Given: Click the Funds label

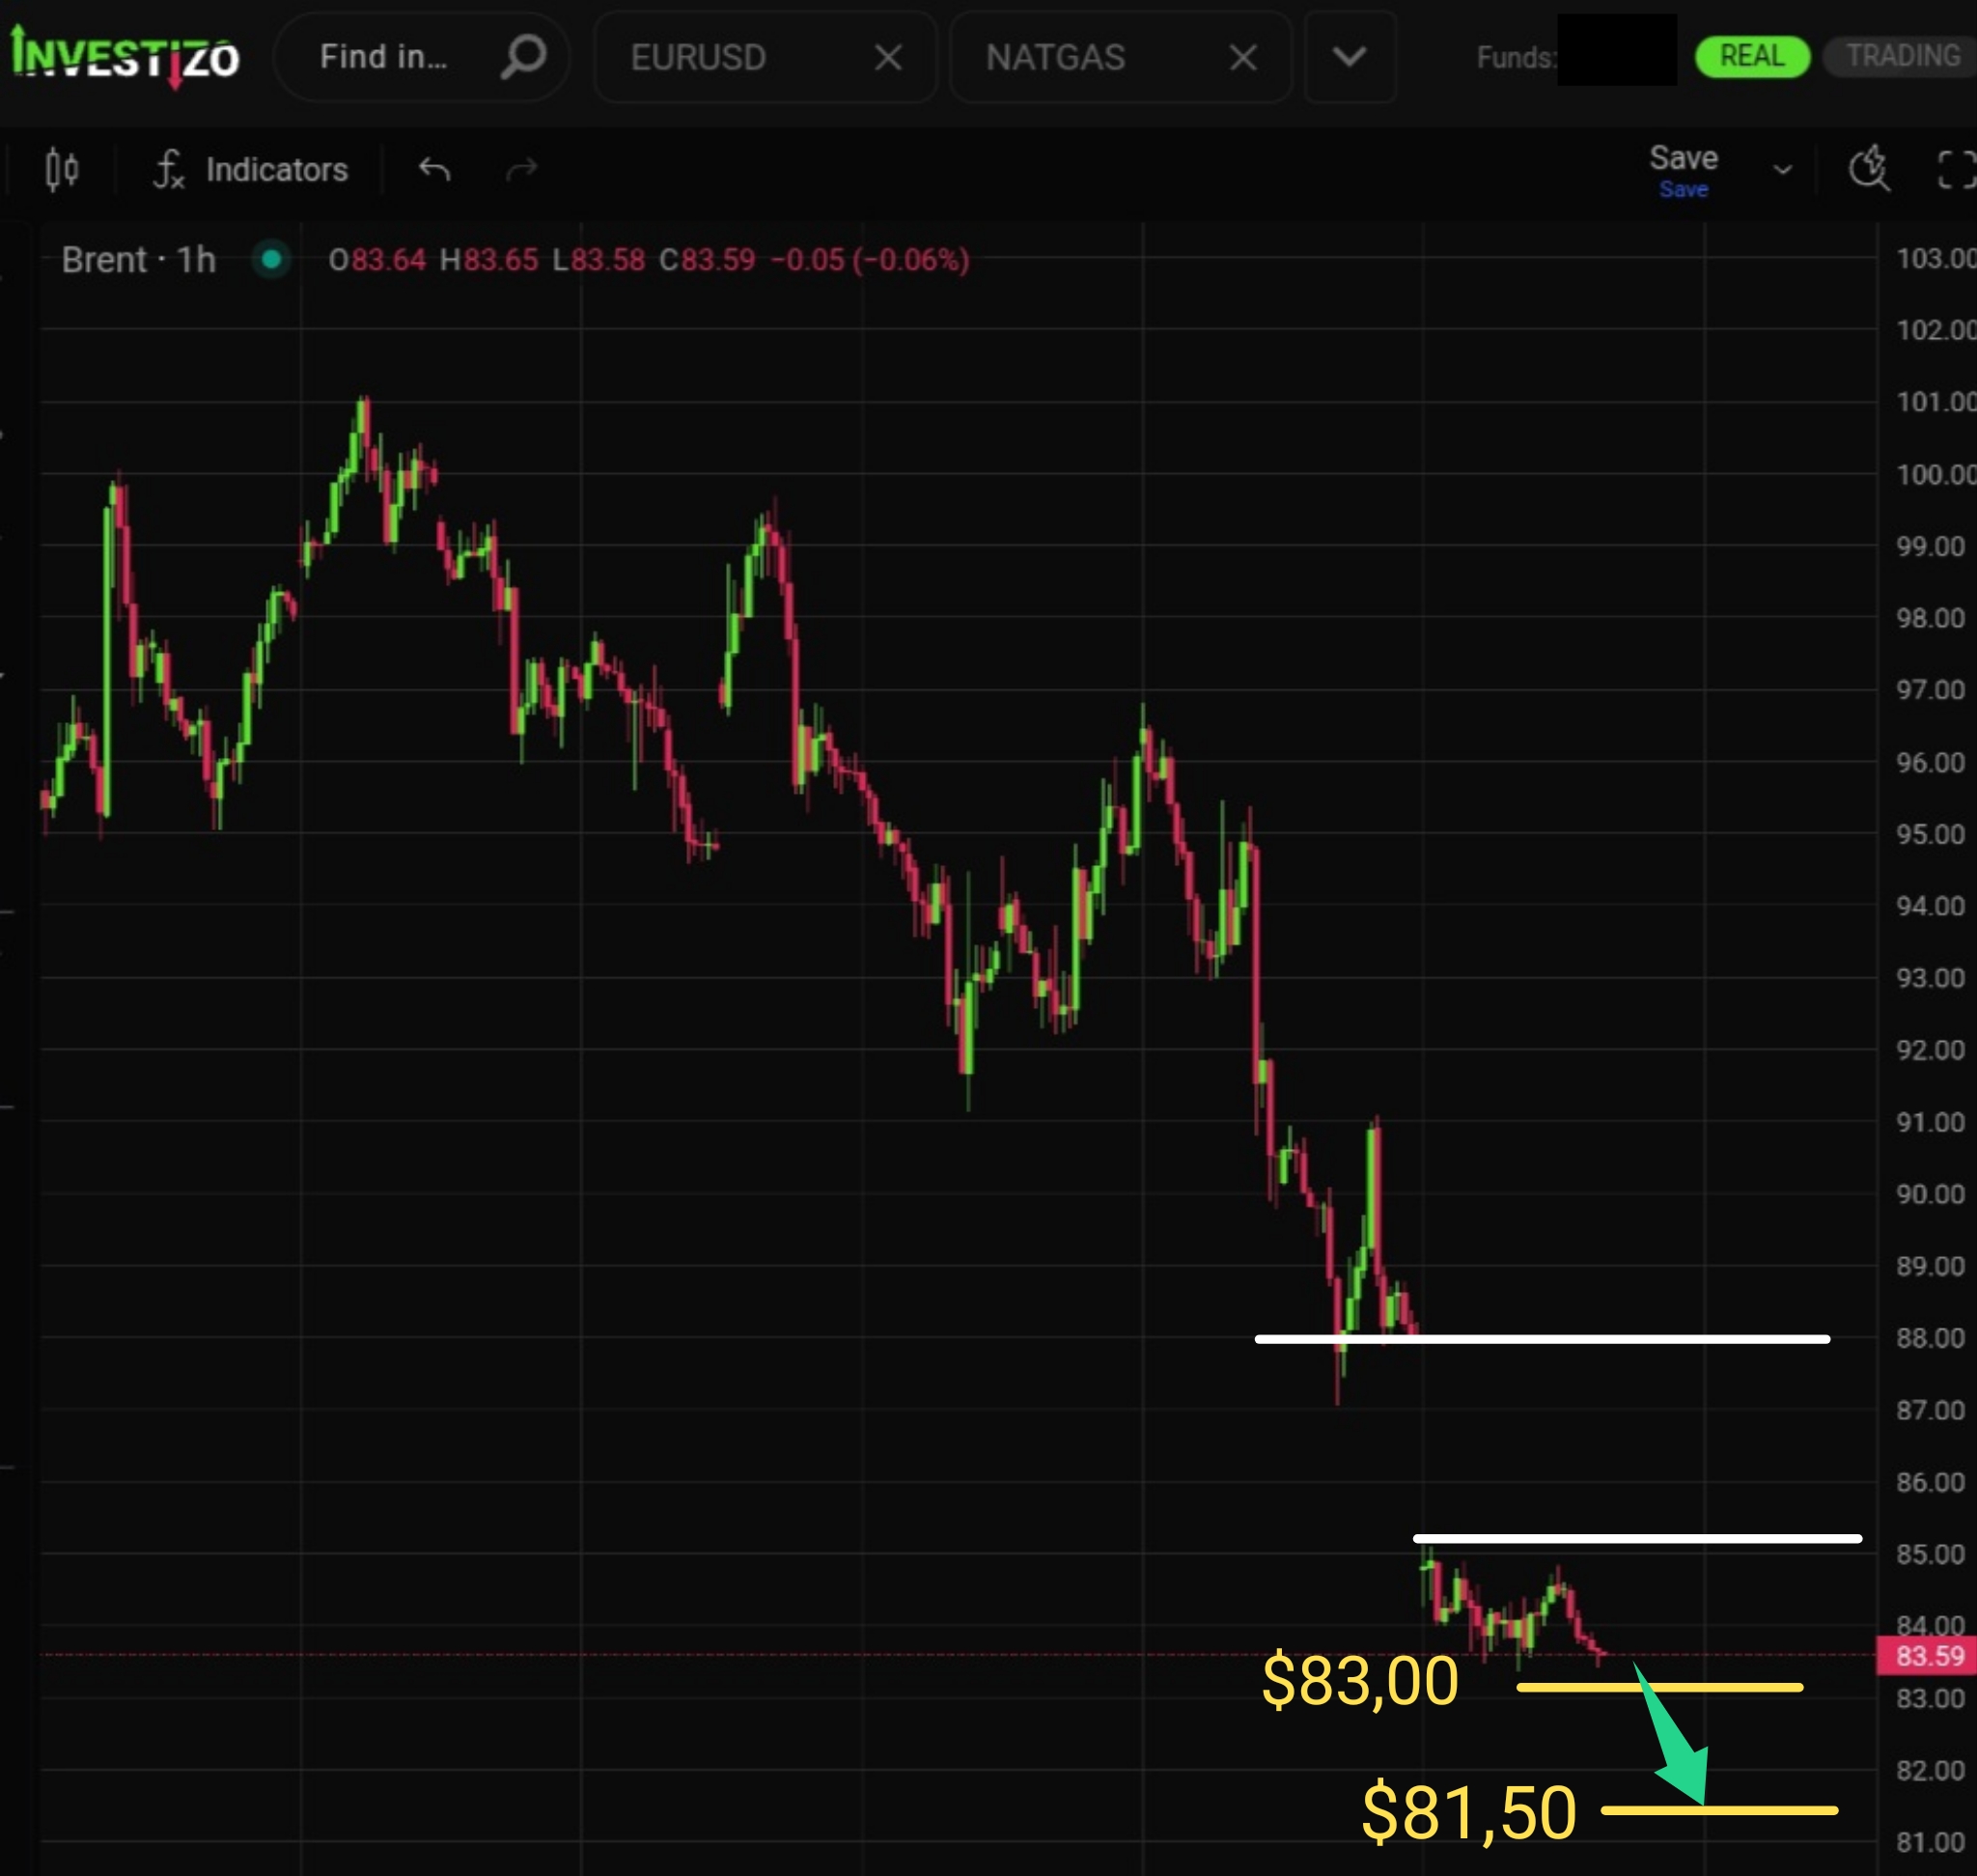Looking at the screenshot, I should [x=1516, y=58].
